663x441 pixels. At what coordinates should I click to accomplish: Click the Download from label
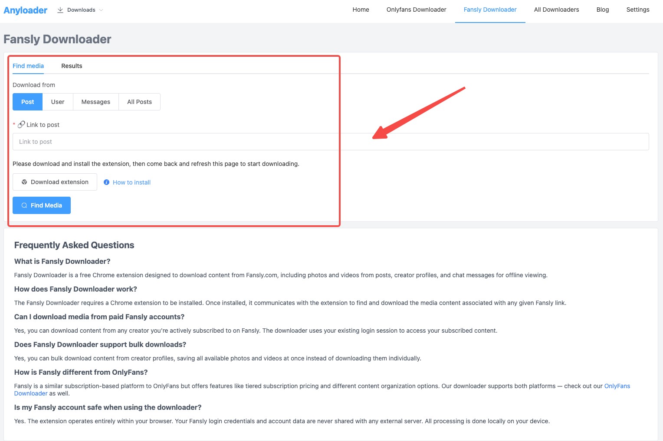coord(34,85)
